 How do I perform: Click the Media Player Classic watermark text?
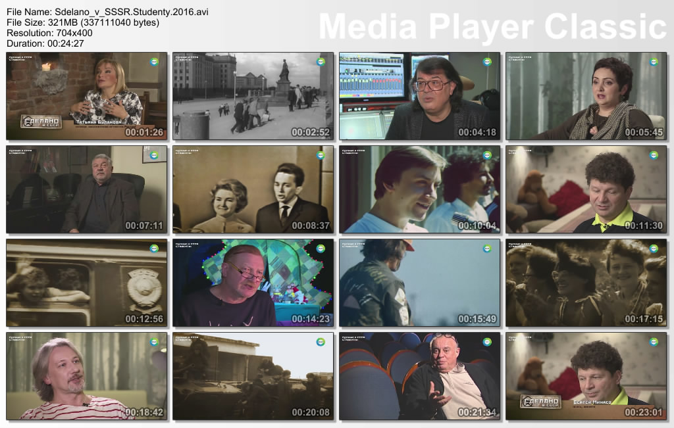(492, 26)
